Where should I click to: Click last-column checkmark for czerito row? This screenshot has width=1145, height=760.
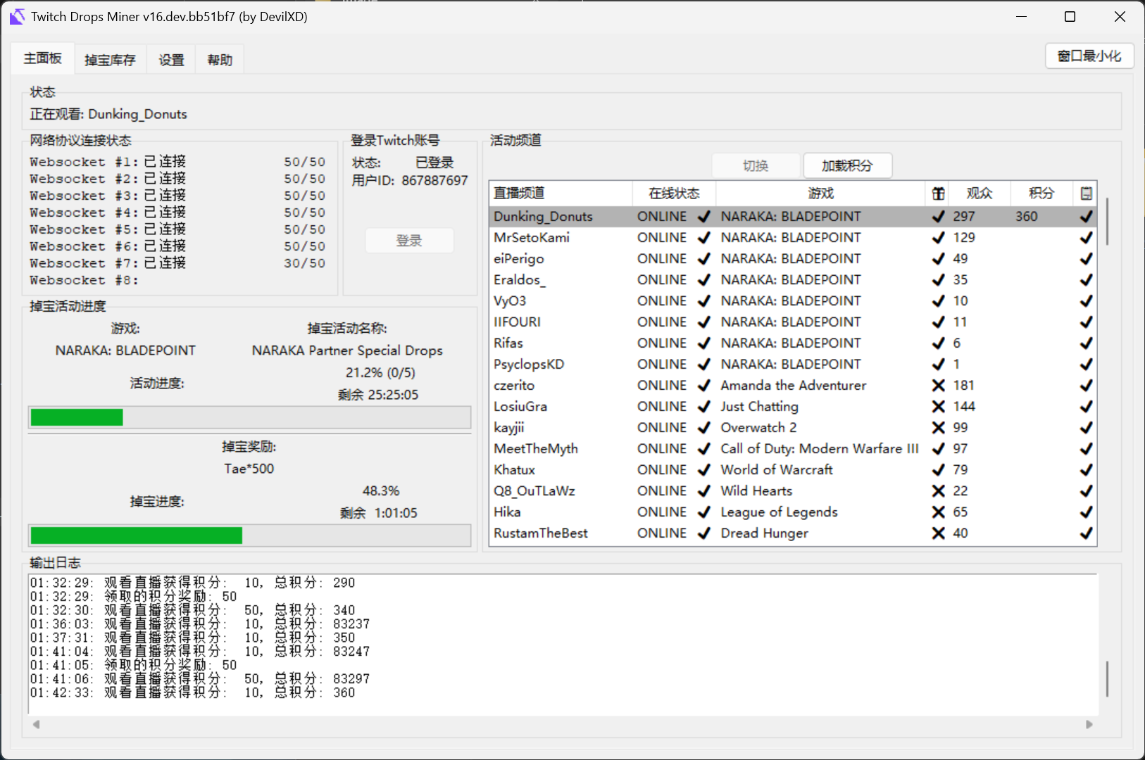click(1086, 386)
